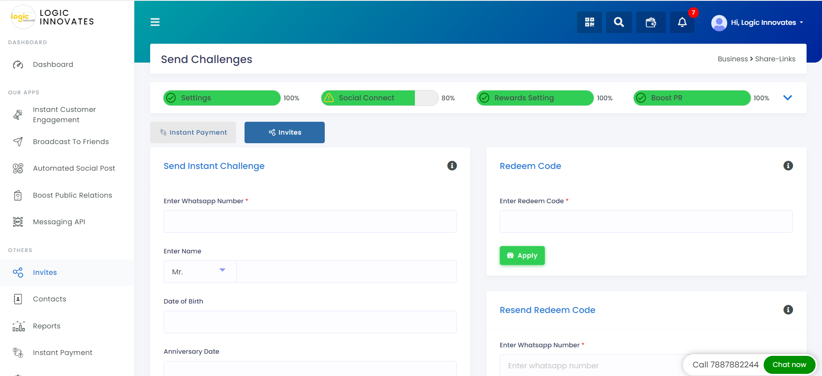Open notifications bell icon
The image size is (822, 376).
point(682,22)
